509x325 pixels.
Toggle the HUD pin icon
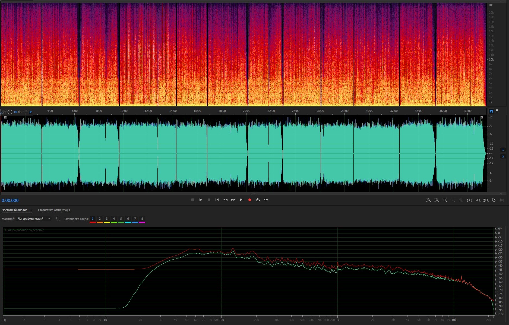30,112
